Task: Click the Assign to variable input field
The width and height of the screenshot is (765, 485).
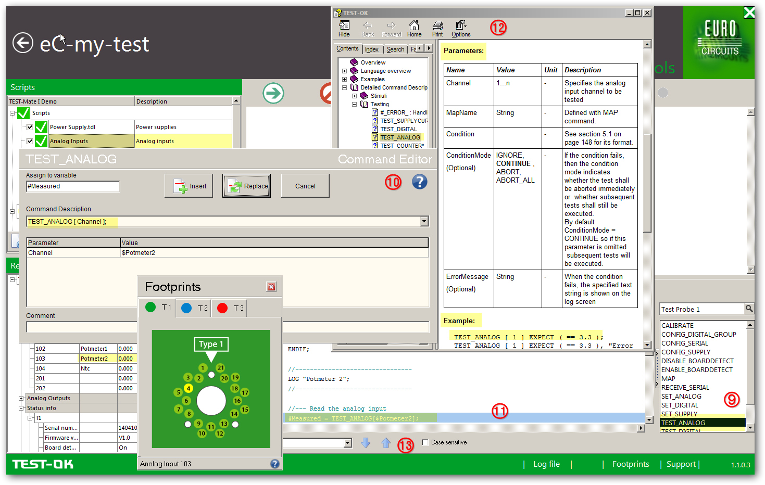Action: point(73,186)
